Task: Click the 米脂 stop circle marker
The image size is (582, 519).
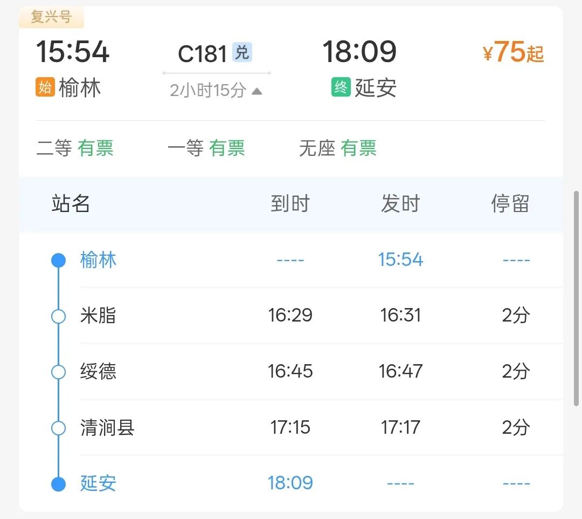Action: click(58, 316)
